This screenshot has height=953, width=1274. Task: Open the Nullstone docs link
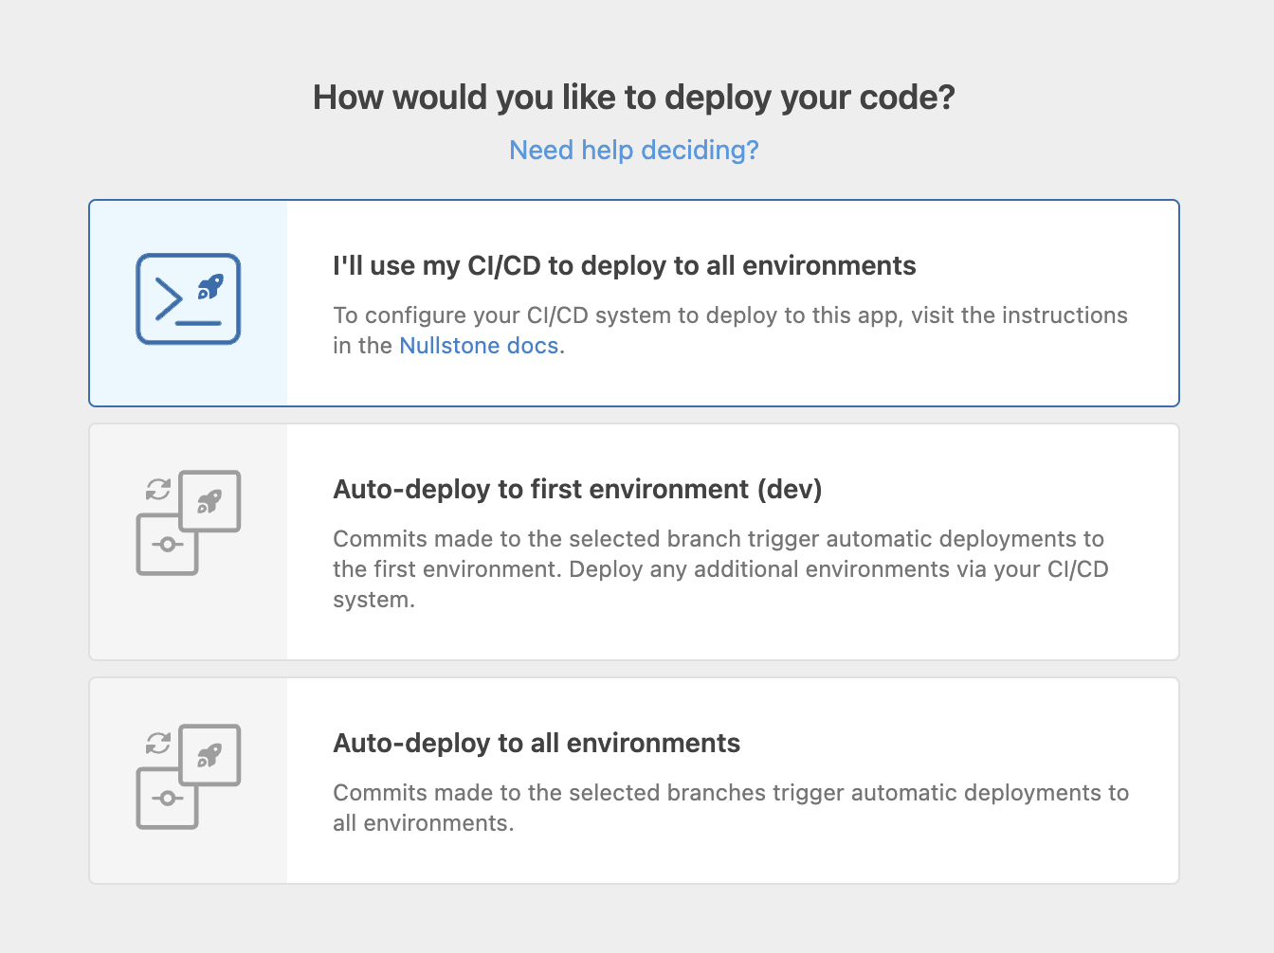point(478,345)
